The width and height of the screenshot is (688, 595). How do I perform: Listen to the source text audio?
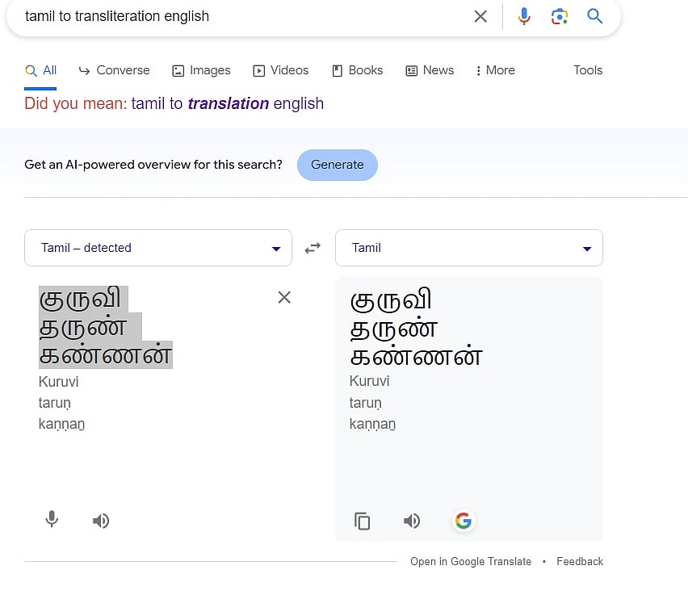[x=101, y=521]
